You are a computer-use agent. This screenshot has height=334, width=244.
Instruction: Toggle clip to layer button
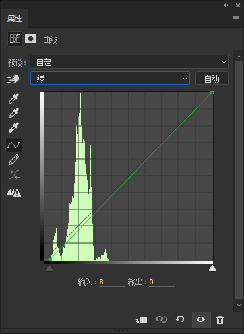pyautogui.click(x=141, y=320)
